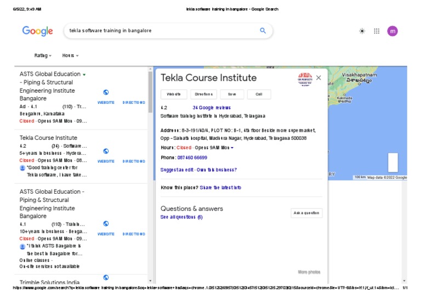Screen dimensions: 421x298
Task: Click 'Own this business?' link
Action: (217, 170)
